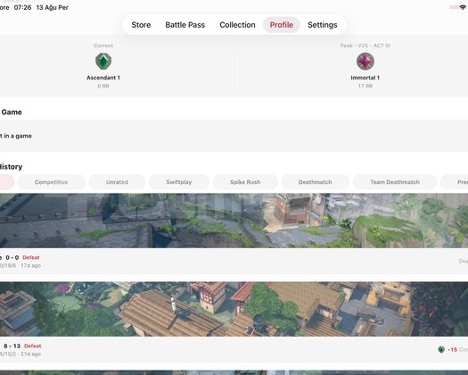
Task: Open the 0 - 0 Defeat match image
Action: (234, 221)
